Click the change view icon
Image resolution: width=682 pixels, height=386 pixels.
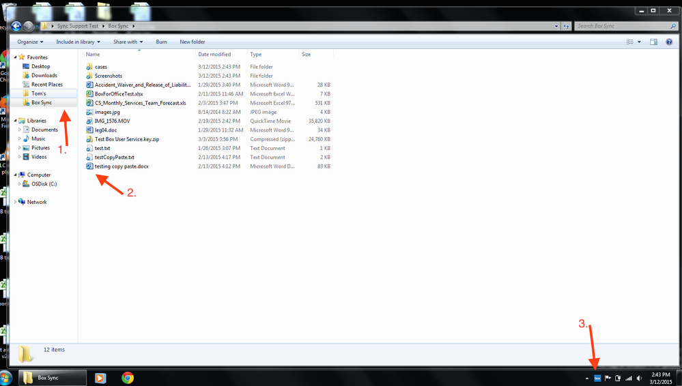(x=629, y=42)
